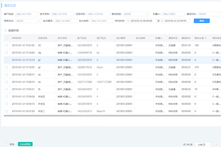
Task: Click the 00:00:30 call duration cell
Action: 186,89
